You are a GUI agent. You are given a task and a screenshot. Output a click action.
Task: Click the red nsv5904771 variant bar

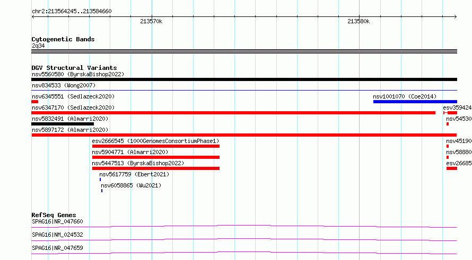pyautogui.click(x=156, y=157)
